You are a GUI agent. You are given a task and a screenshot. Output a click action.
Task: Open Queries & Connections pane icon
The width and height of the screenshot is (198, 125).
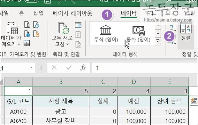pos(78,25)
